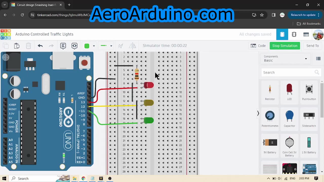Open a new browser tab
The width and height of the screenshot is (324, 182).
69,5
